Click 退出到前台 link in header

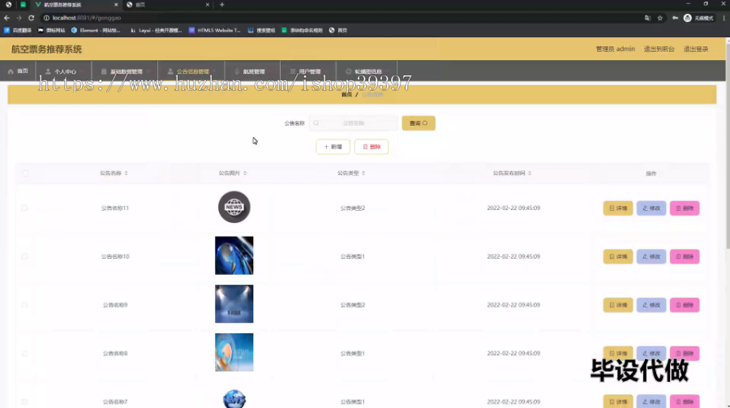[x=659, y=49]
